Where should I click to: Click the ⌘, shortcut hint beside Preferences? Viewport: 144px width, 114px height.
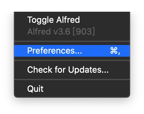click(x=115, y=51)
